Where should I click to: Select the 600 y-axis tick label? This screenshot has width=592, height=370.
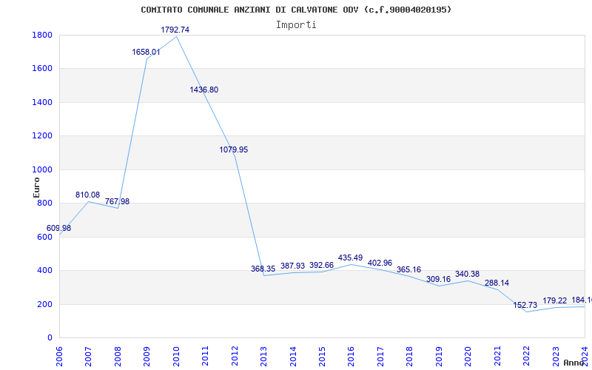click(x=45, y=237)
